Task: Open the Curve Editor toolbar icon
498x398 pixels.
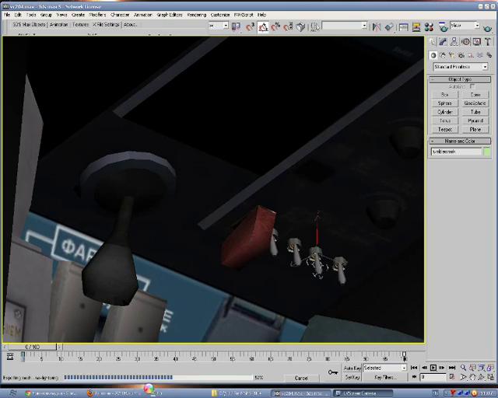Action: tap(404, 27)
